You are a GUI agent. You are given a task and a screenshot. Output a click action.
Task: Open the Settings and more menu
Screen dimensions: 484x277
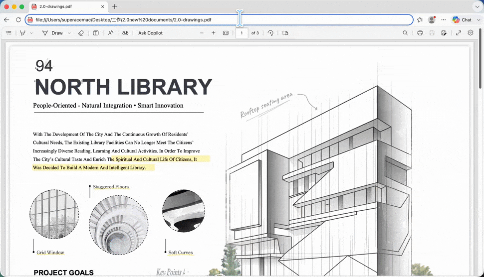[444, 20]
